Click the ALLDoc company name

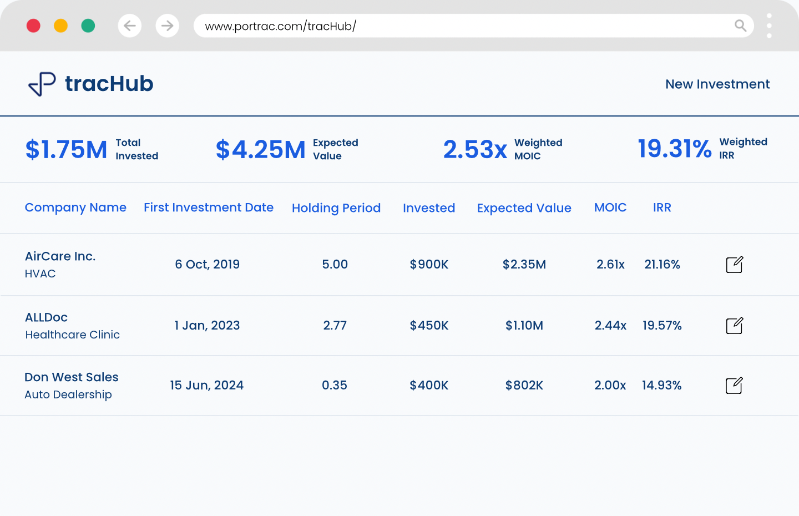pos(46,317)
